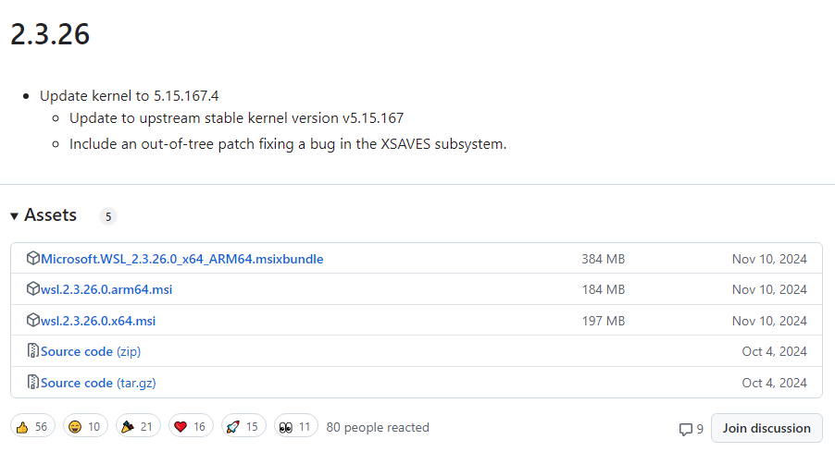Toggle the party popper hooray reaction
The width and height of the screenshot is (835, 452).
tap(137, 427)
